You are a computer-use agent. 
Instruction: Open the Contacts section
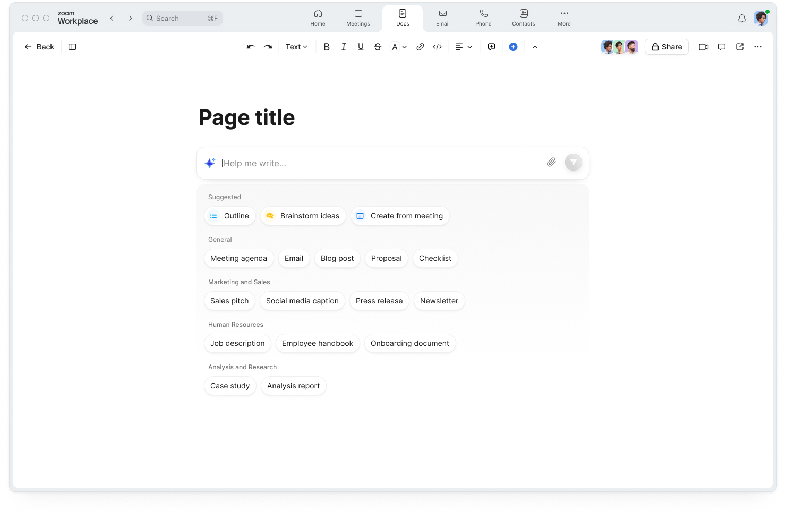click(523, 18)
